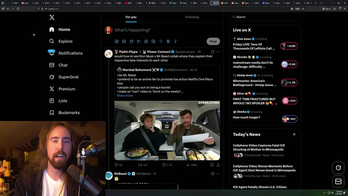This screenshot has height=196, width=348.
Task: Open Home in the sidebar
Action: [60, 29]
